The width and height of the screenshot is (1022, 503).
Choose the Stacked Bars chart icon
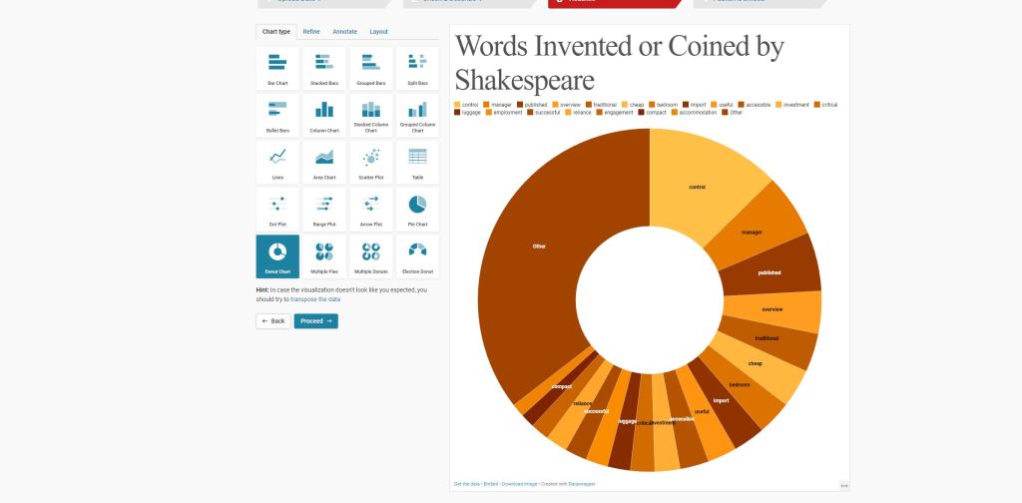[x=324, y=68]
